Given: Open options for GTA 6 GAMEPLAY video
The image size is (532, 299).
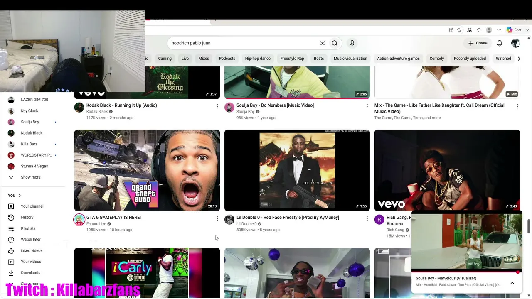Looking at the screenshot, I should coord(217,218).
